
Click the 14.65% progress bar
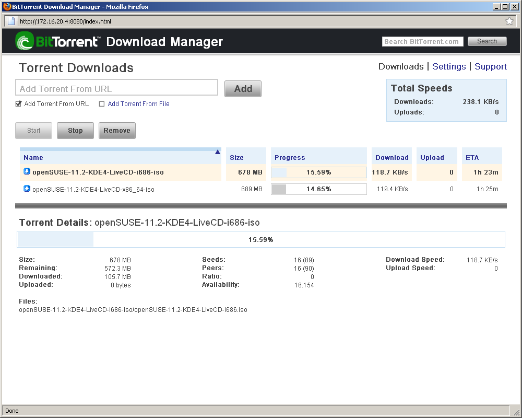pos(318,189)
